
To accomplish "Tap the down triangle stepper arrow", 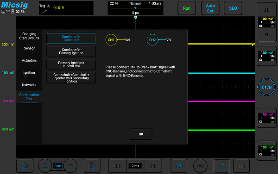I will [70, 166].
